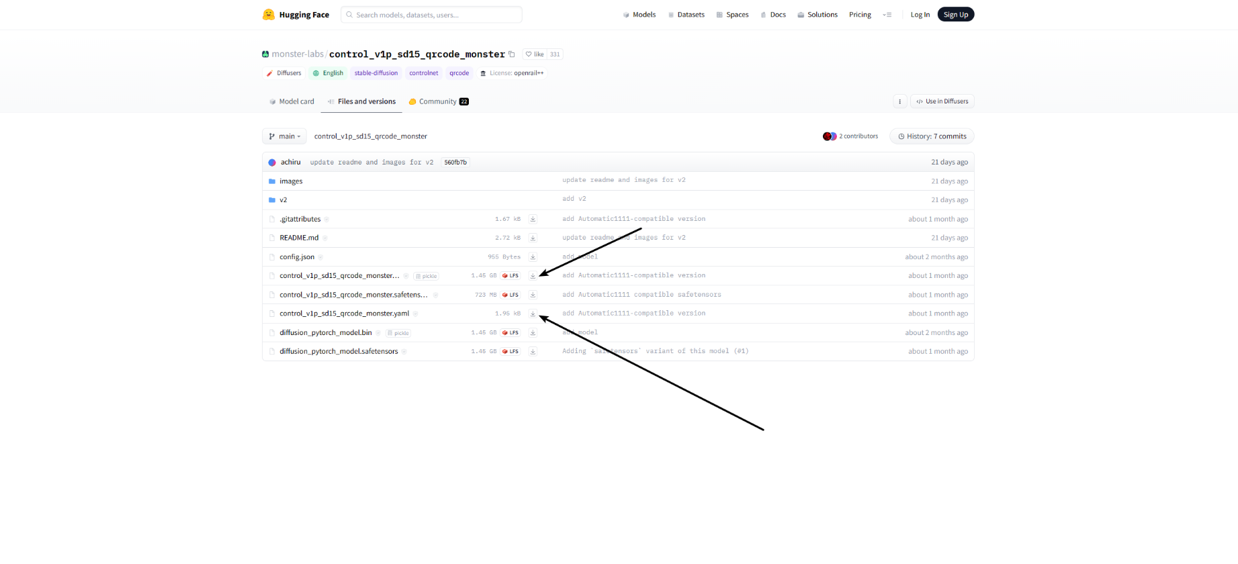Image resolution: width=1238 pixels, height=564 pixels.
Task: Click control_v1p_sd15_qrcode_monster breadcrumb path
Action: (371, 136)
